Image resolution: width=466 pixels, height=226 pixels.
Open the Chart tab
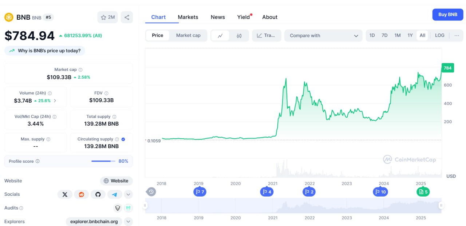pos(158,17)
